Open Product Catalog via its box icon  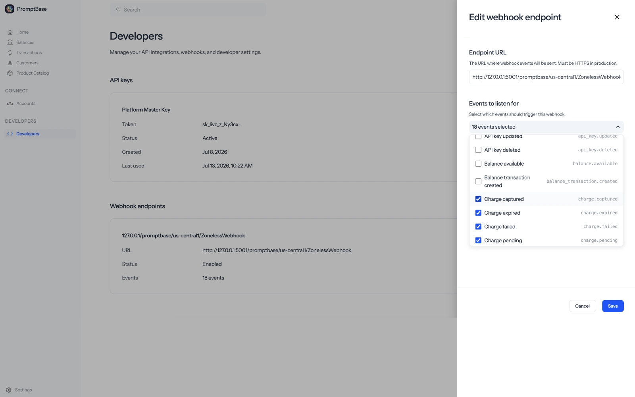(x=10, y=73)
